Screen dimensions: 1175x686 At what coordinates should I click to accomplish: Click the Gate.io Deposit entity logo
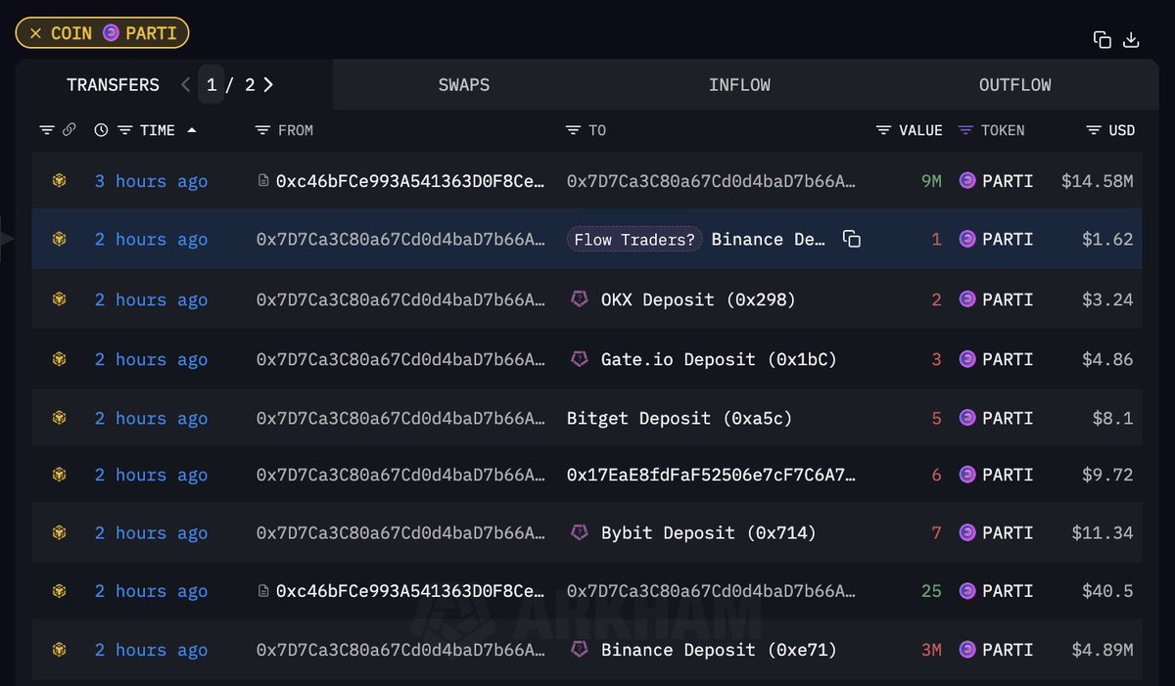tap(580, 358)
